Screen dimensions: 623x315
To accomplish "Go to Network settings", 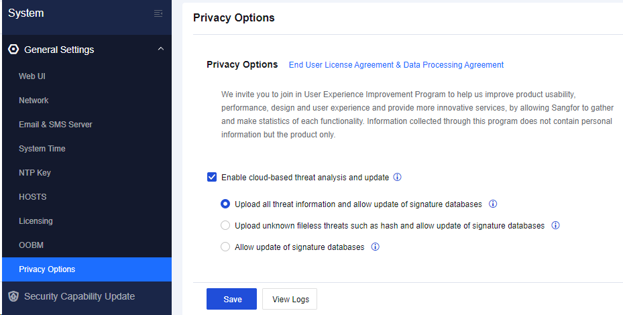I will coord(34,101).
